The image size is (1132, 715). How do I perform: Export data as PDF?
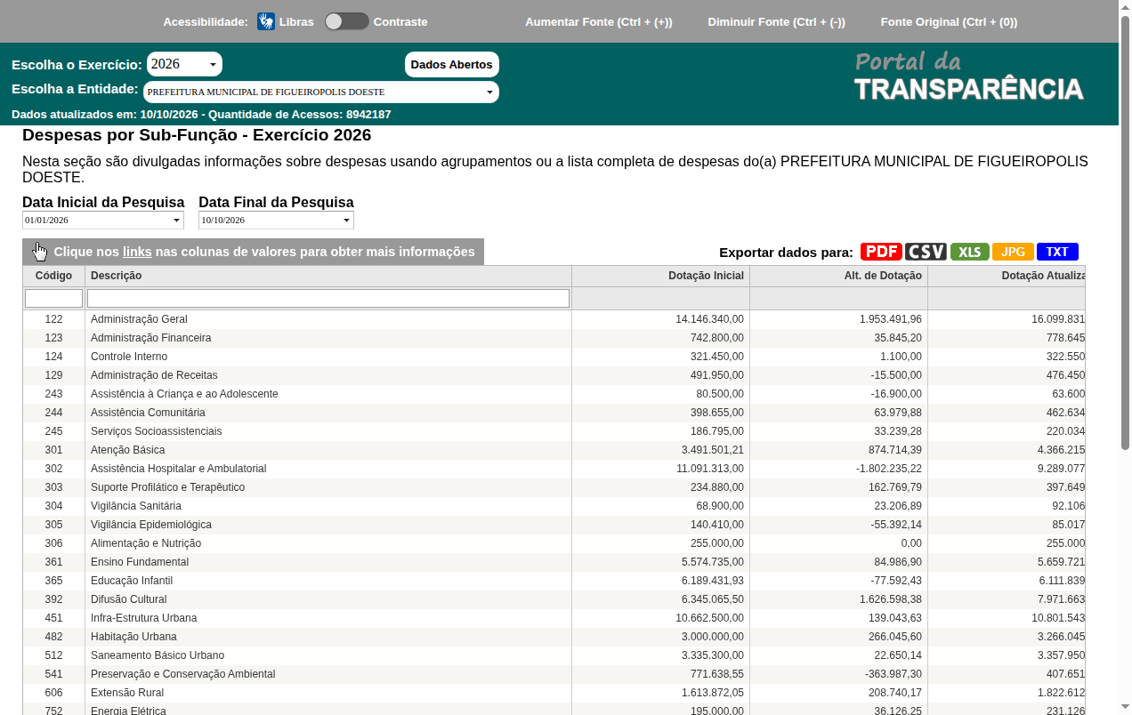(881, 252)
